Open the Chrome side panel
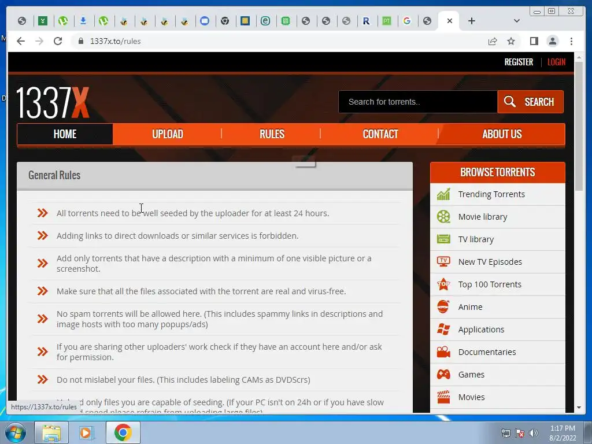Screen dimensions: 592x444 (534, 41)
